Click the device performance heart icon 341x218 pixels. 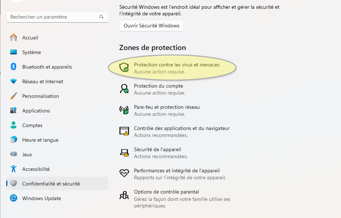(x=124, y=173)
